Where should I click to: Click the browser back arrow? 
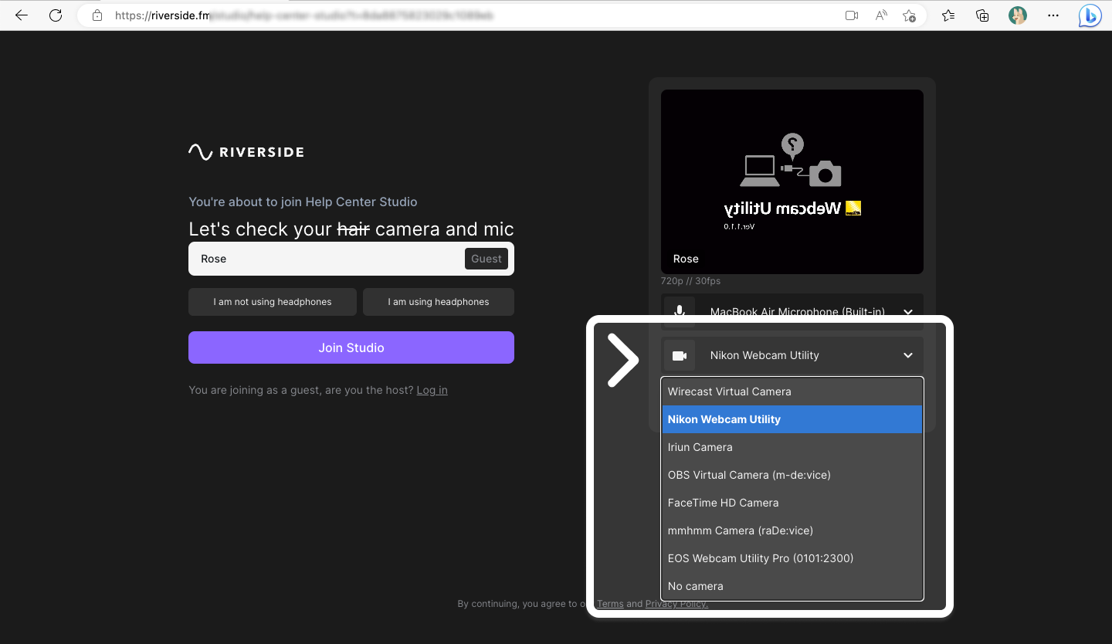tap(22, 15)
